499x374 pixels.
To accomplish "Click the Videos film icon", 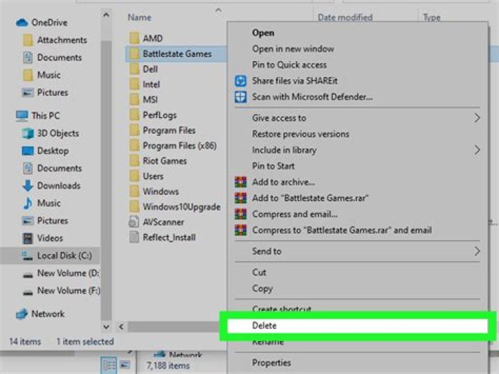I will pyautogui.click(x=28, y=238).
